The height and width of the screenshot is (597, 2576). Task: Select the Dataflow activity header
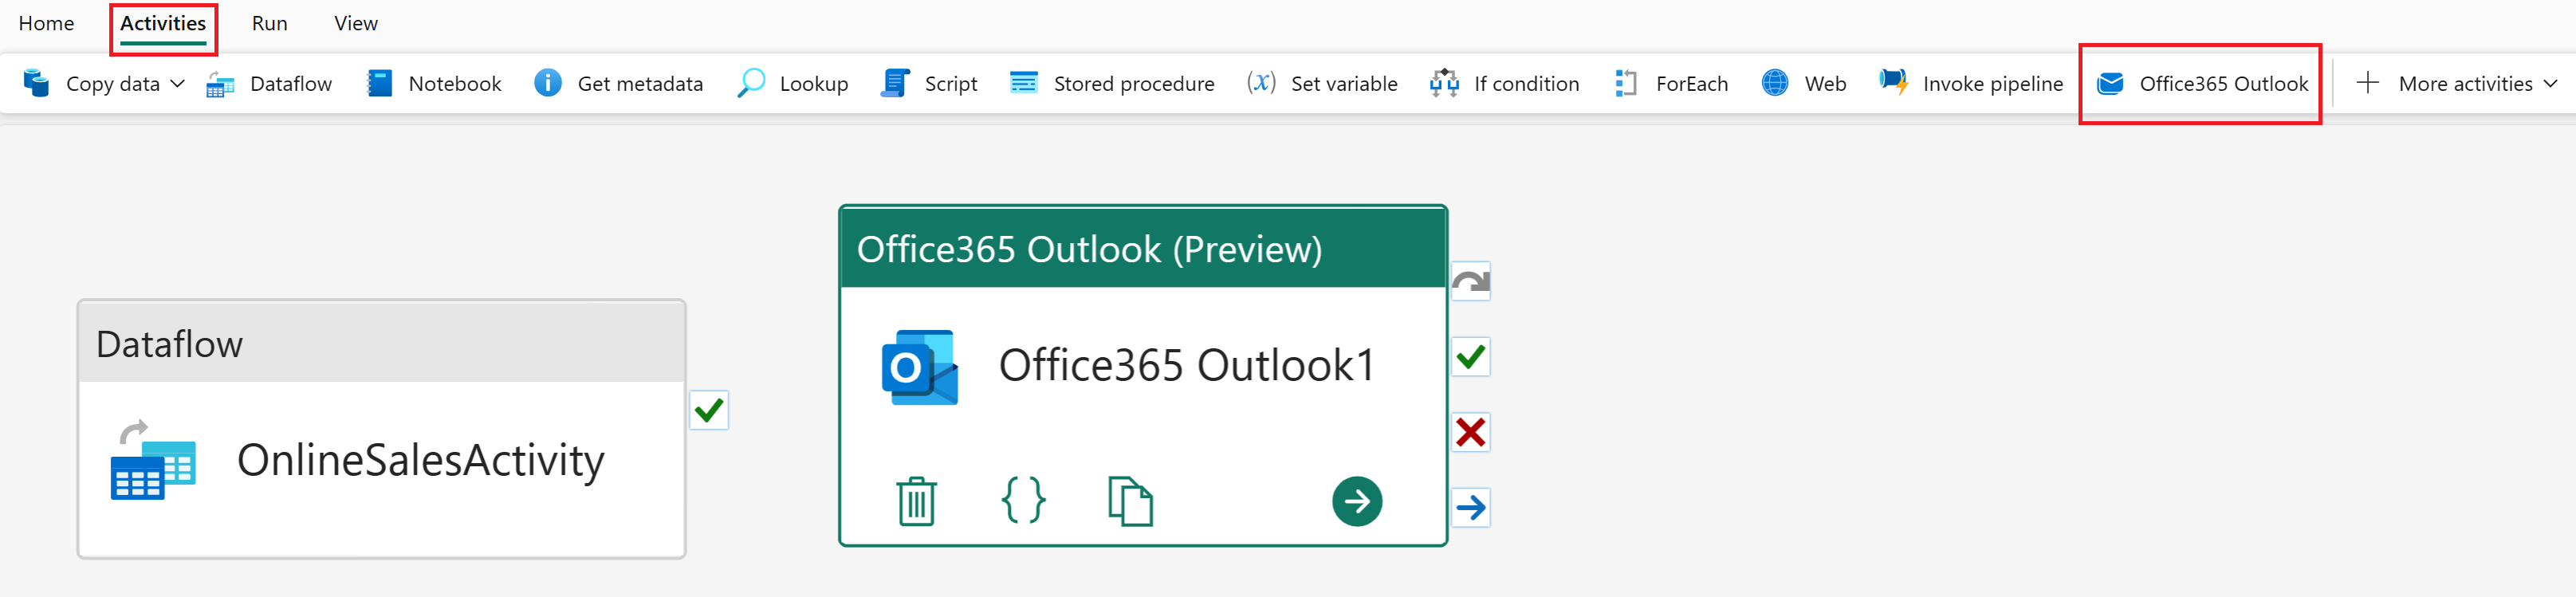pos(381,342)
